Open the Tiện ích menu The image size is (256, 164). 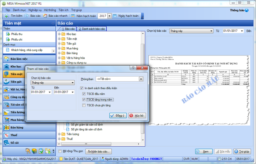pos(64,10)
